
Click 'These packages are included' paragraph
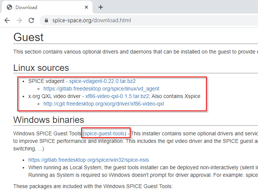93,186
